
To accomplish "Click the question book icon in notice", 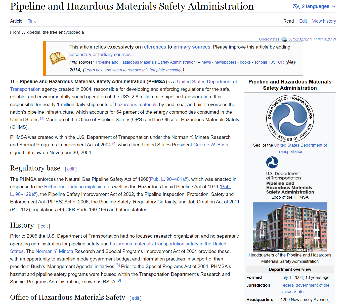I will [57, 58].
